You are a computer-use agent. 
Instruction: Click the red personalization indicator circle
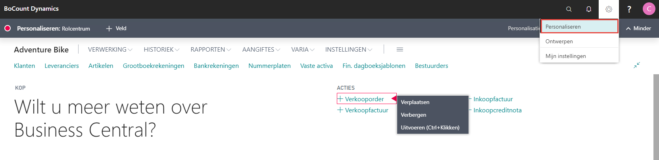pos(7,28)
